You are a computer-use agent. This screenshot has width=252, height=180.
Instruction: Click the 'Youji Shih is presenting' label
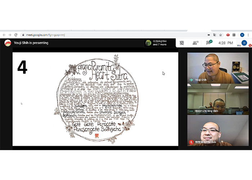31,43
